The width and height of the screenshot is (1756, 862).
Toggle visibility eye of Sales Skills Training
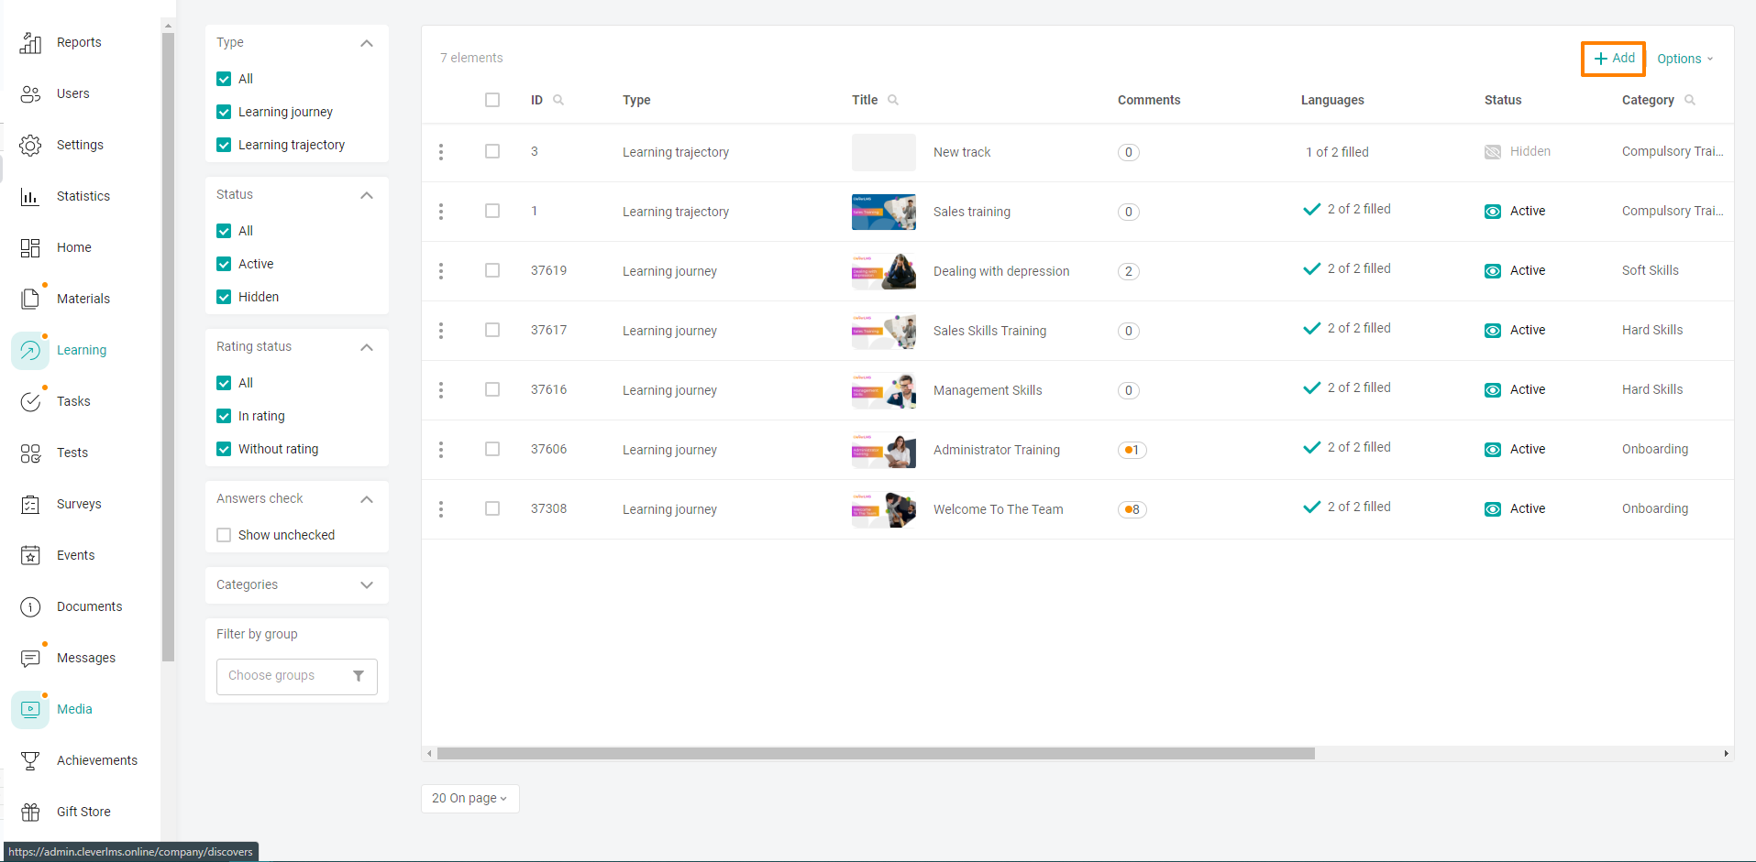(x=1493, y=331)
